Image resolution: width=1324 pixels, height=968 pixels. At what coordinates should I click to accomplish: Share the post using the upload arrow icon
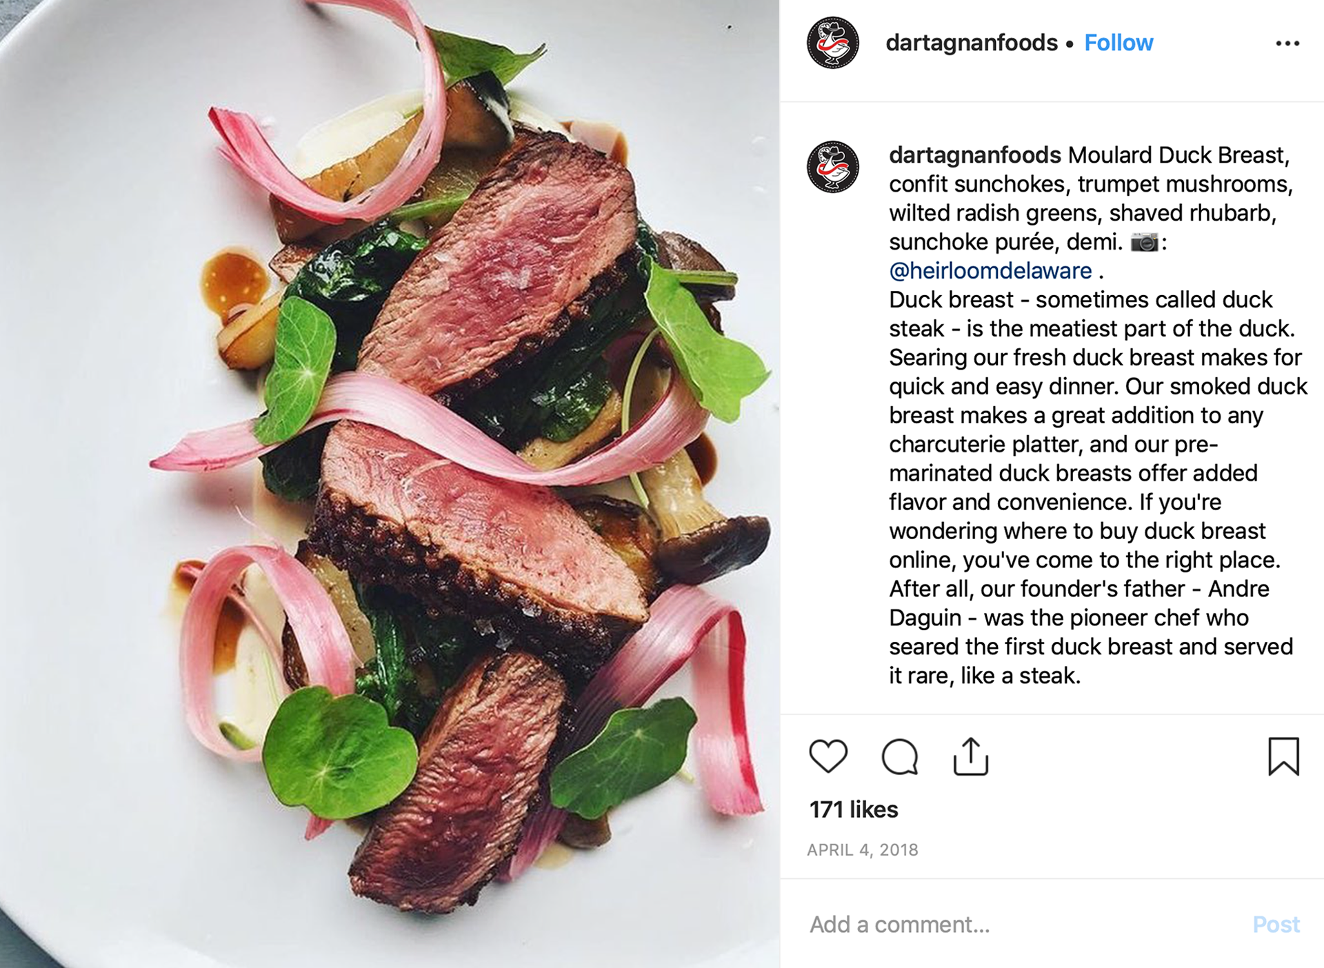[971, 756]
